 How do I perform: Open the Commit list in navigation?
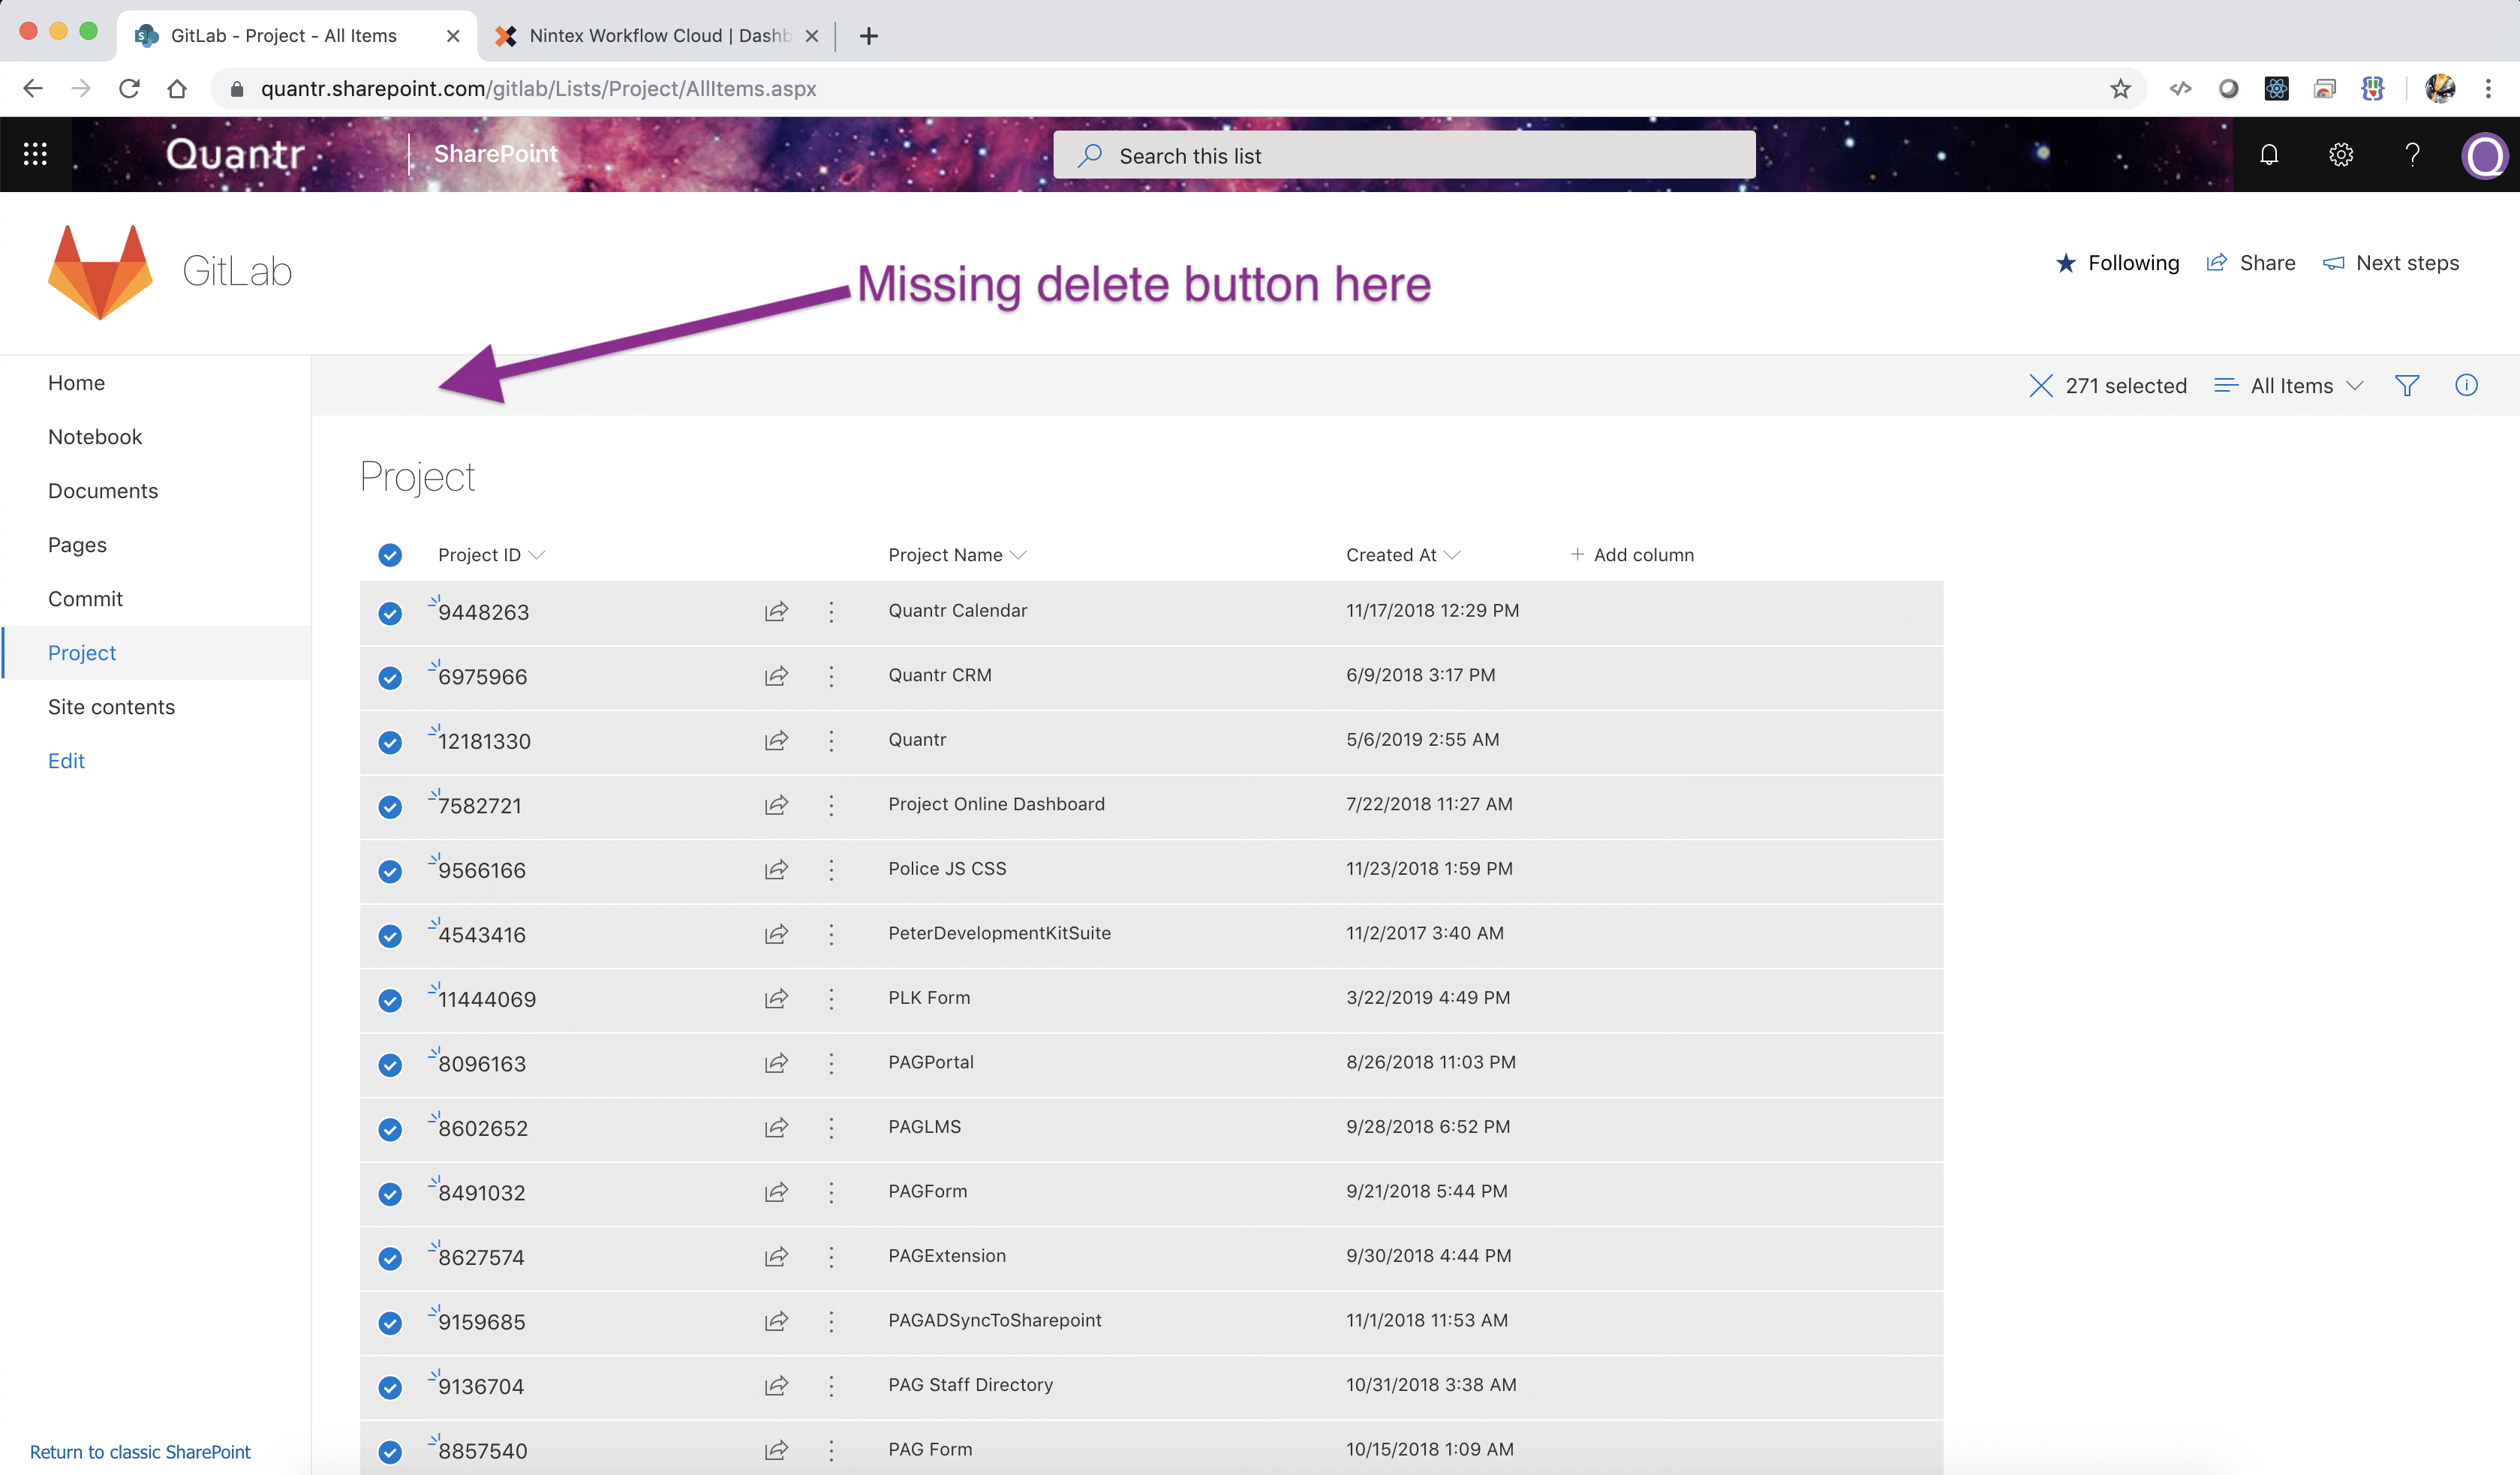tap(85, 599)
